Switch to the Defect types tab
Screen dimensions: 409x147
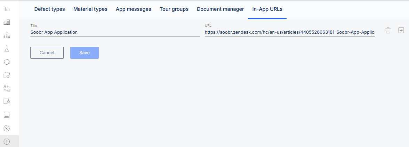point(49,9)
